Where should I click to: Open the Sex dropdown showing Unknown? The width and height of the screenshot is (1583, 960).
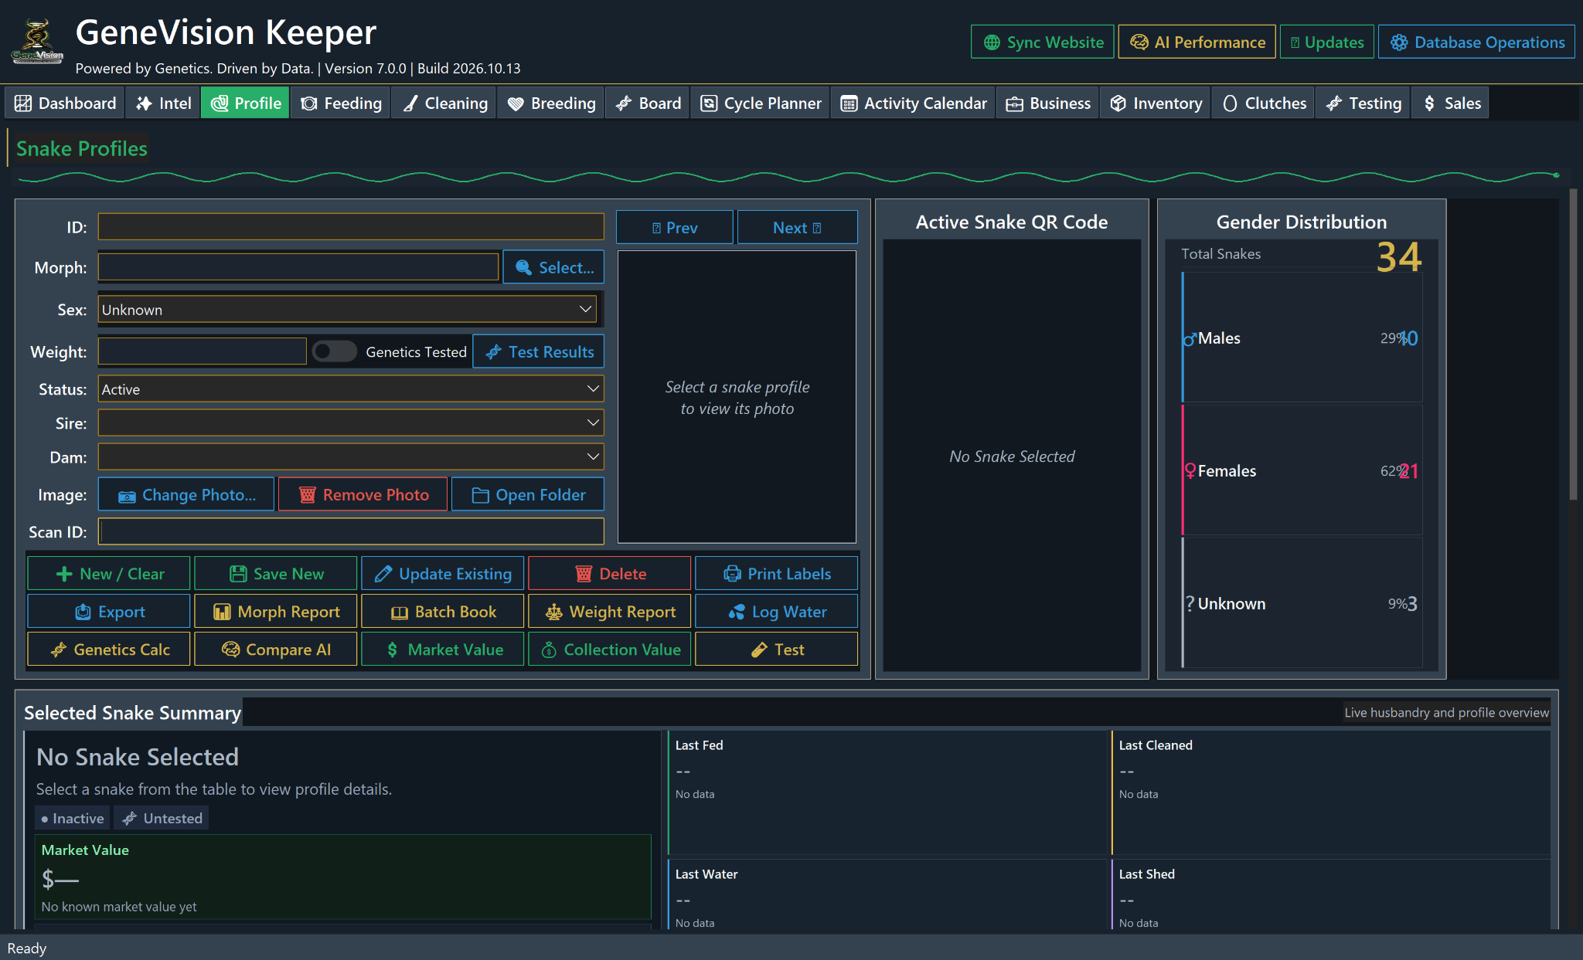(x=348, y=310)
